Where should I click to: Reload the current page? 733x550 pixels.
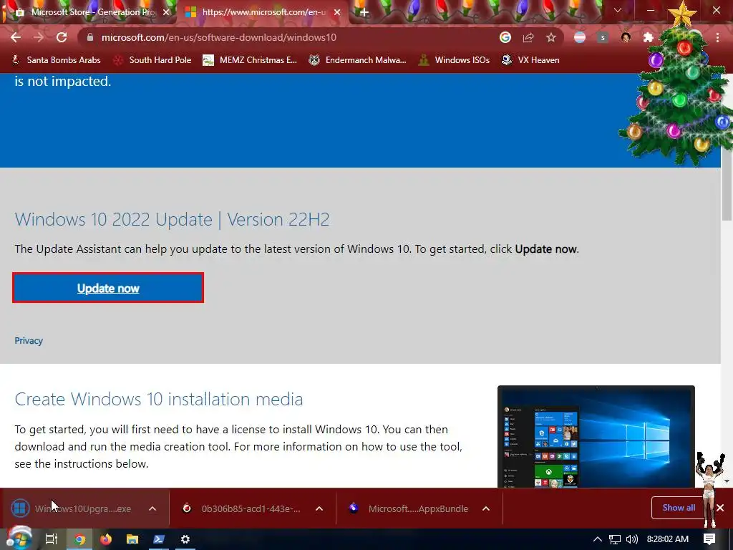[62, 37]
